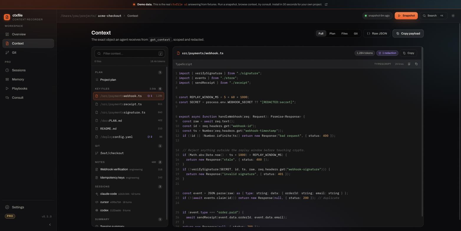461x231 pixels.
Task: Open Settings
Action: click(28, 207)
